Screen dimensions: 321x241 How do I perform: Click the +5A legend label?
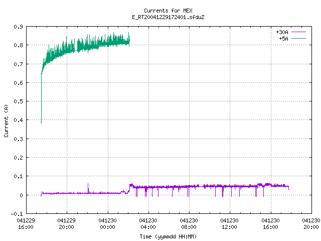tap(283, 39)
